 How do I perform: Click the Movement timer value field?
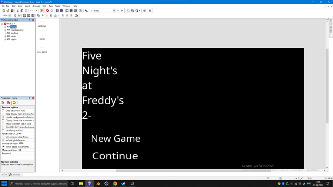point(26,150)
